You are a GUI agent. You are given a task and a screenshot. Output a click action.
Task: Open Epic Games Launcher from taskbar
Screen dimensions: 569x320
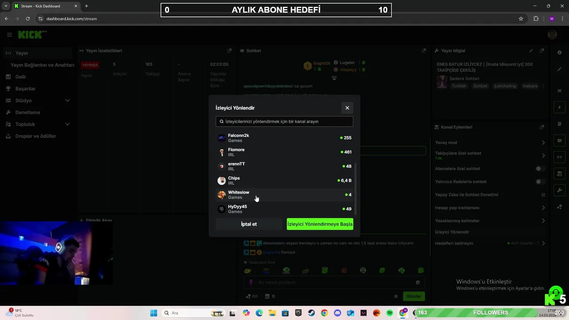298,313
